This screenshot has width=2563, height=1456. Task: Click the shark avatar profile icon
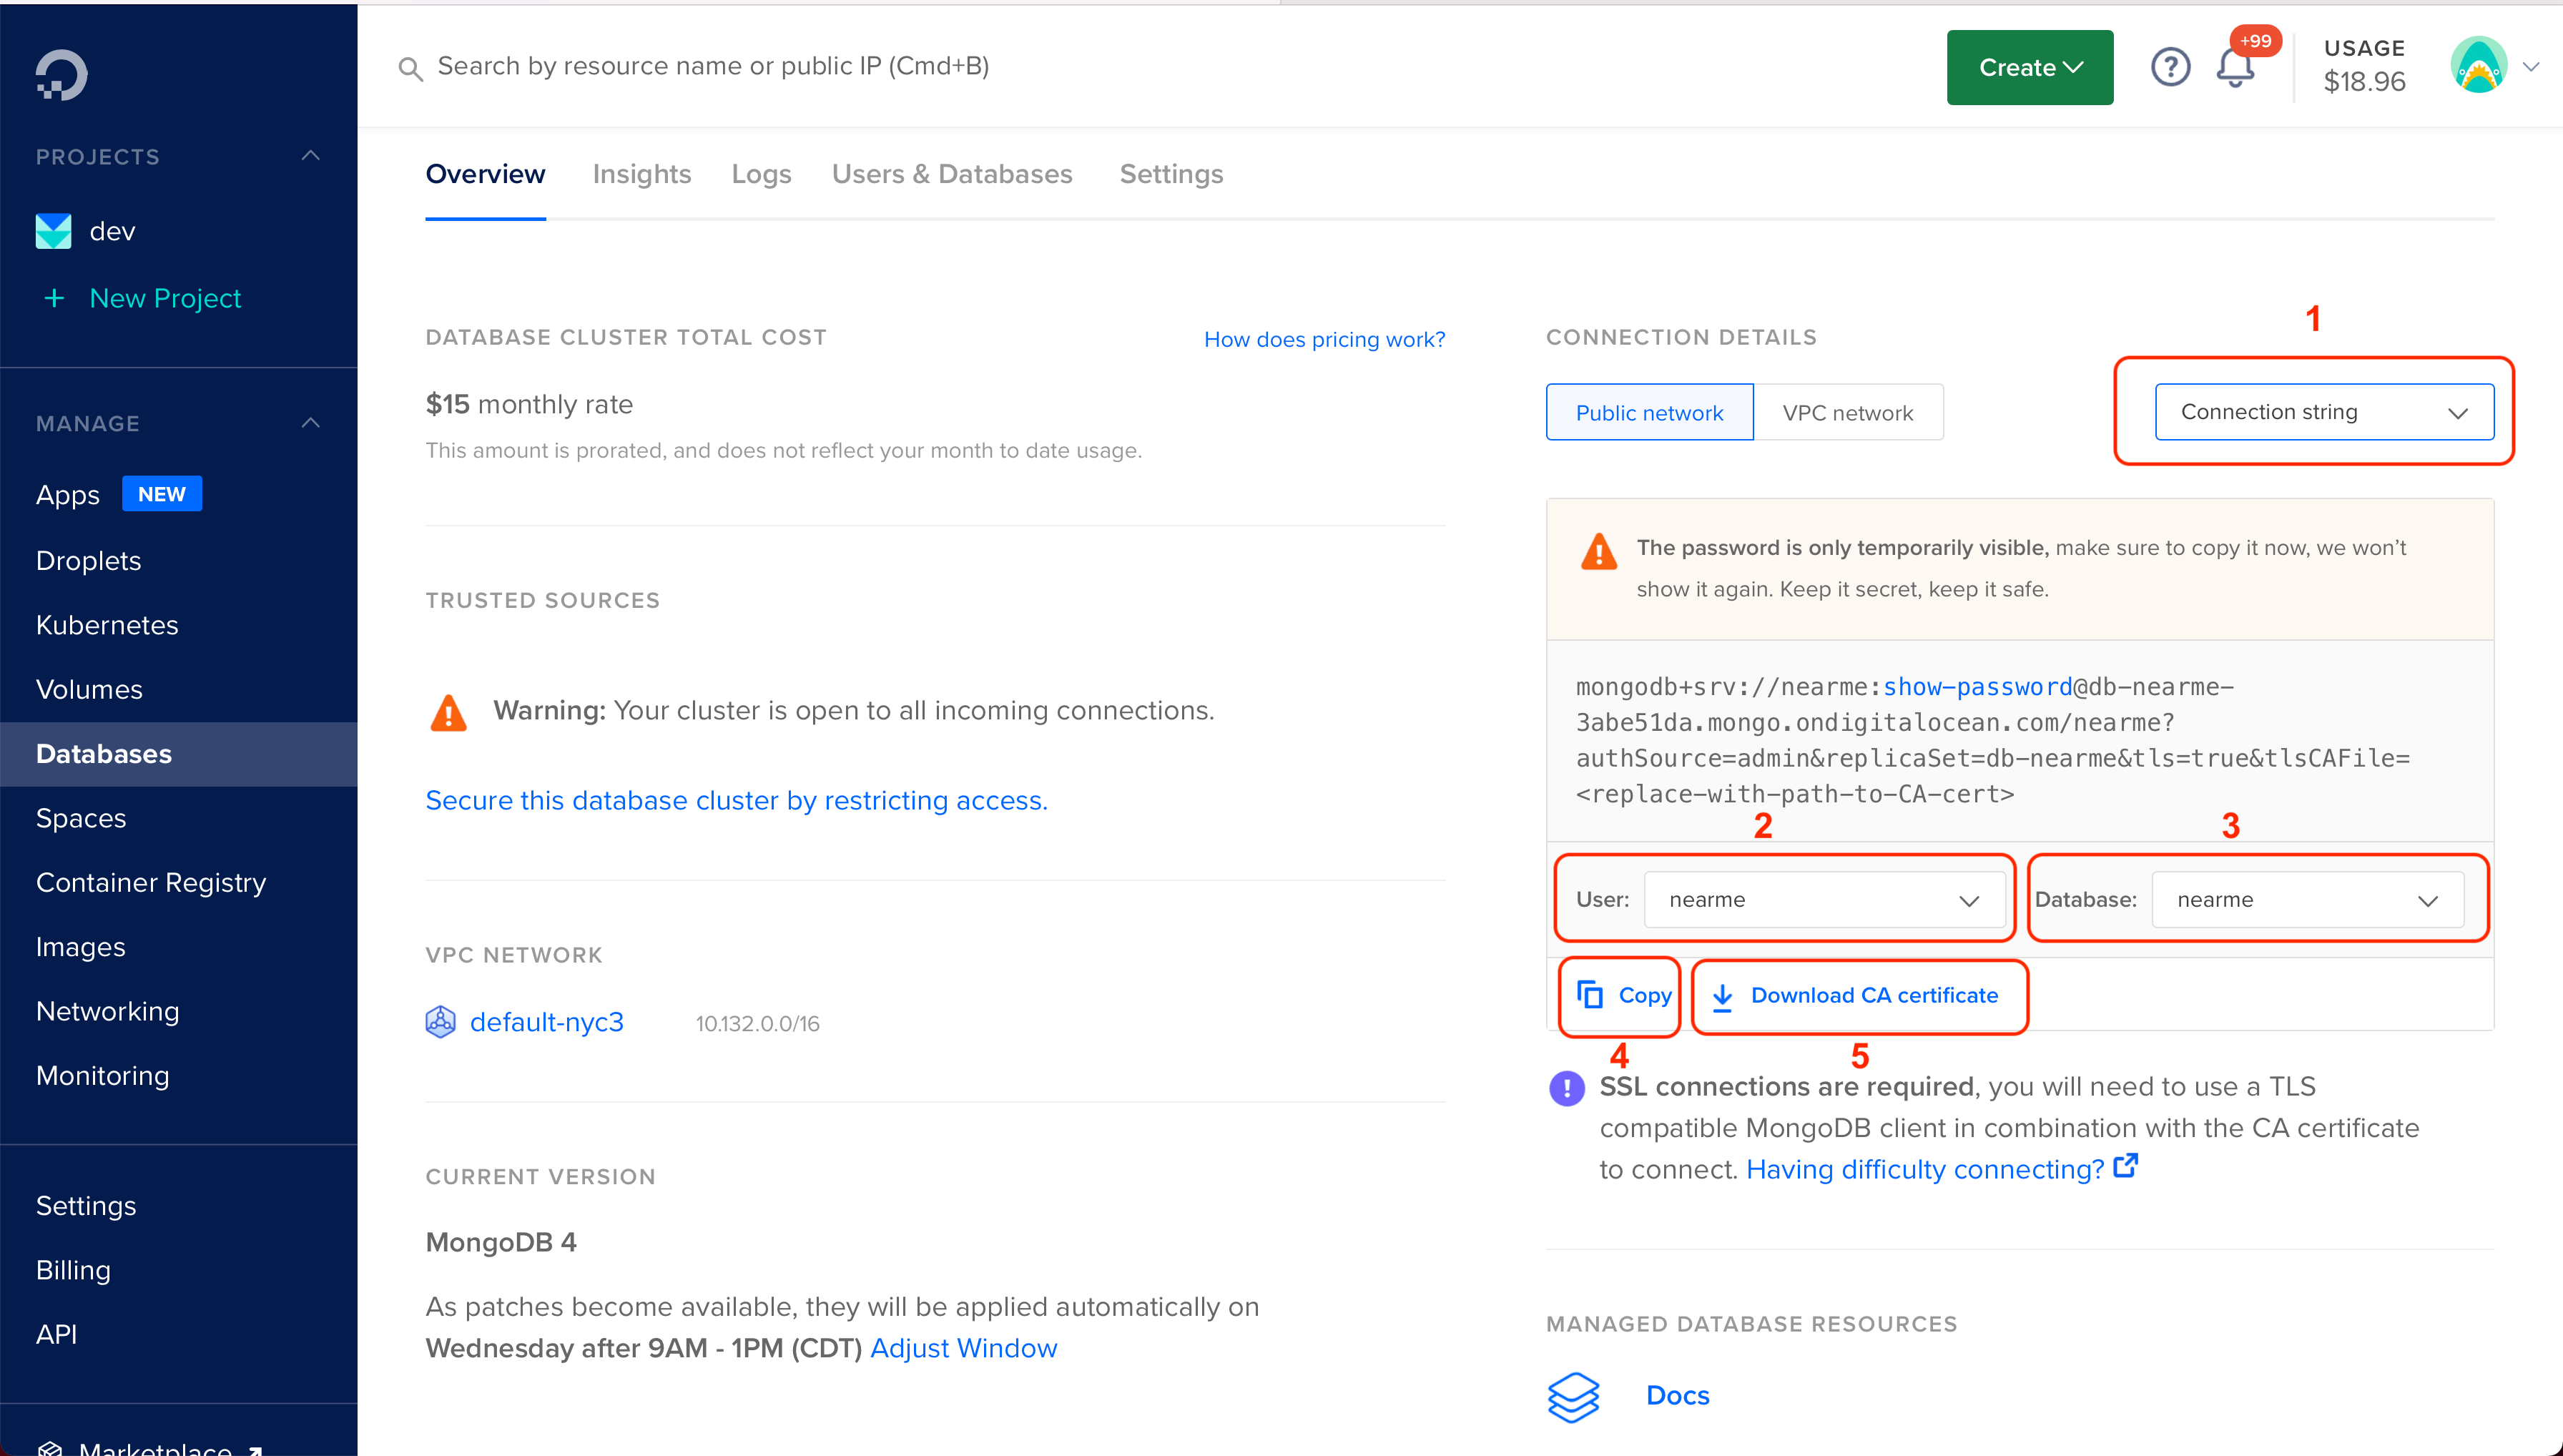click(x=2478, y=66)
